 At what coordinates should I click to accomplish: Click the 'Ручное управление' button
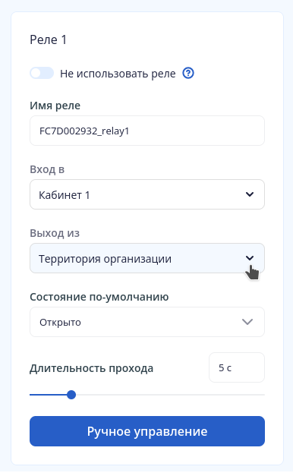pyautogui.click(x=147, y=431)
